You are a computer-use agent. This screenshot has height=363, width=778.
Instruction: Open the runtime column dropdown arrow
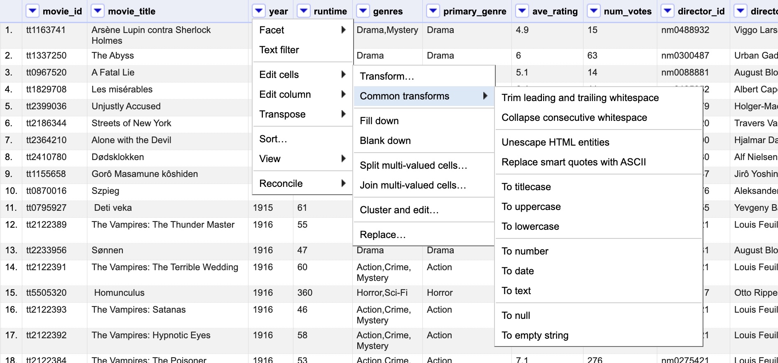(x=304, y=11)
